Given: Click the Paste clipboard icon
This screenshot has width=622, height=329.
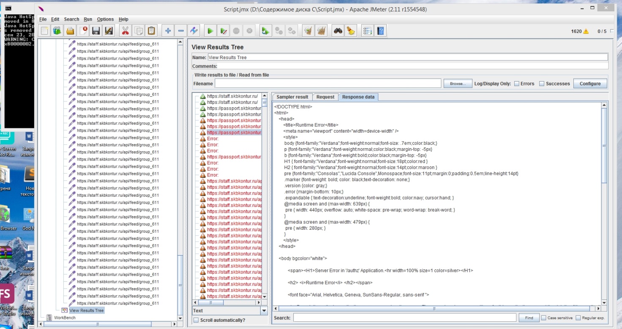Looking at the screenshot, I should [151, 30].
